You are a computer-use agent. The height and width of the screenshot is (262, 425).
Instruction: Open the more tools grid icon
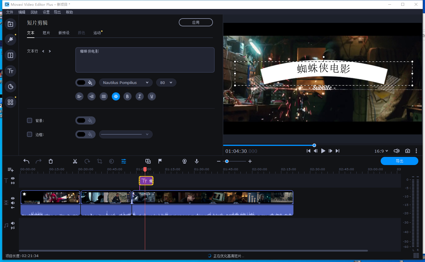coord(10,102)
